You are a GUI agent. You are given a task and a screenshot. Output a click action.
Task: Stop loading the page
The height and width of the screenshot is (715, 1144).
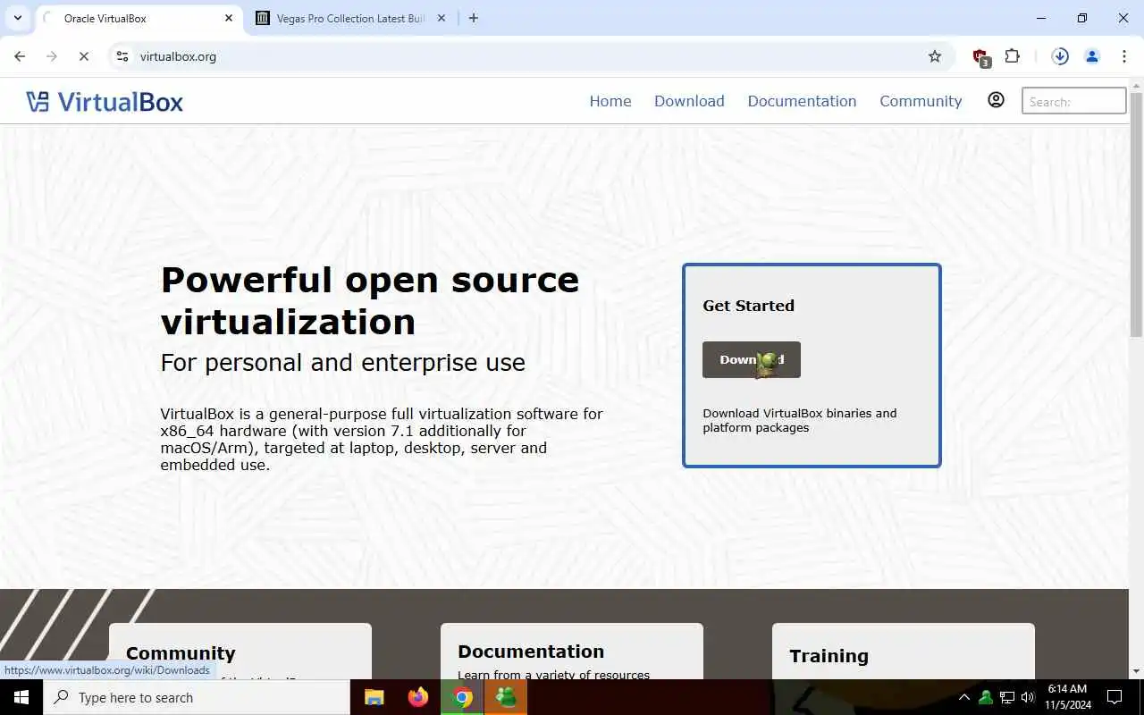[83, 56]
